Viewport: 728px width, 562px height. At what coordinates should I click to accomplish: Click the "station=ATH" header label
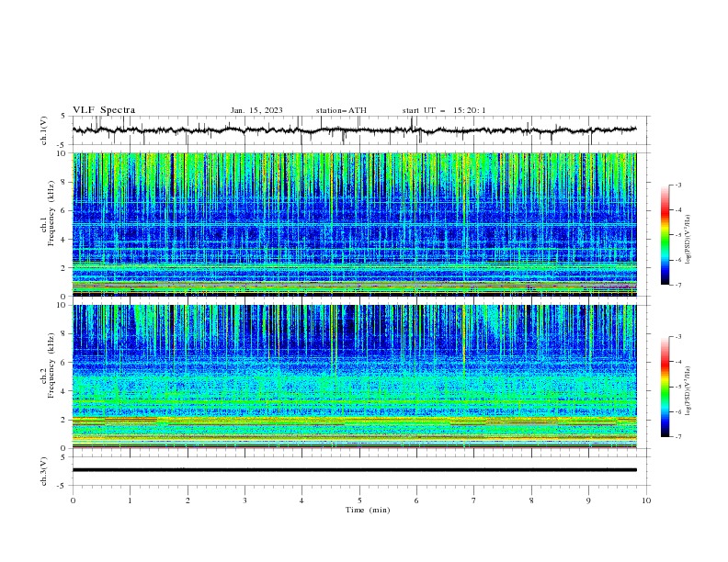[341, 110]
